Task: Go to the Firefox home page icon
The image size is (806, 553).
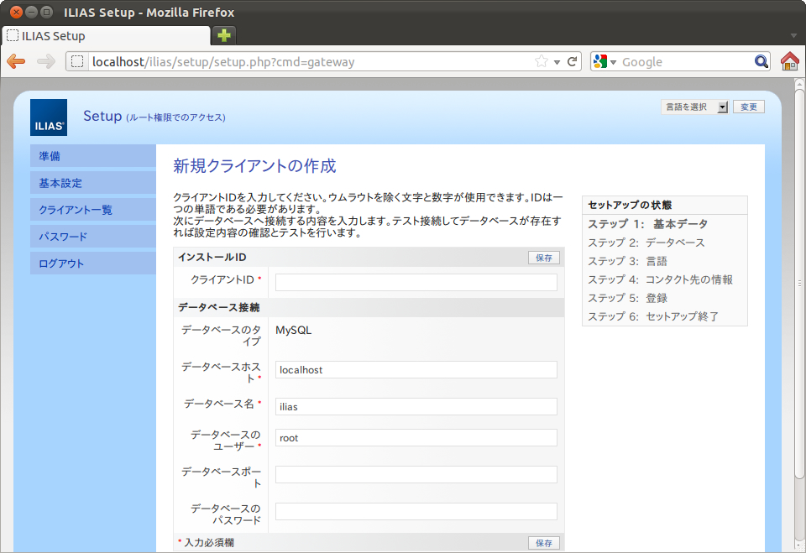Action: (789, 61)
